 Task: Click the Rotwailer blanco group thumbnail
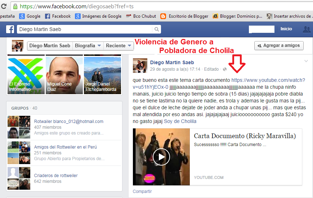(x=19, y=127)
